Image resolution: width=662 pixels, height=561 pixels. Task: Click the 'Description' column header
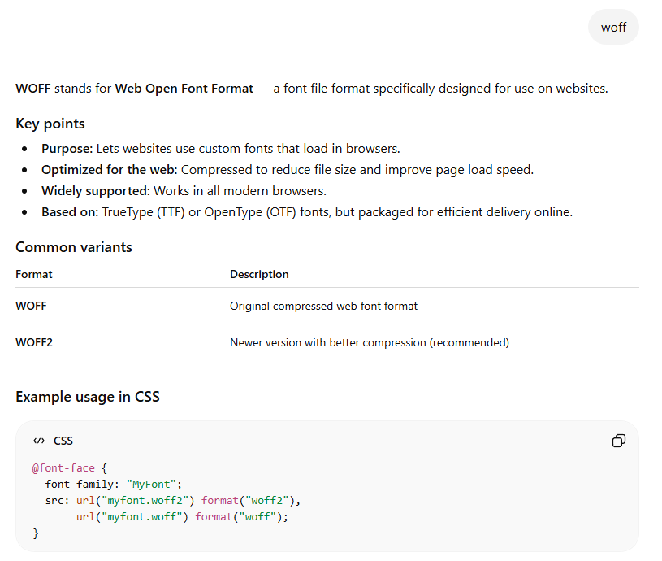[x=259, y=274]
